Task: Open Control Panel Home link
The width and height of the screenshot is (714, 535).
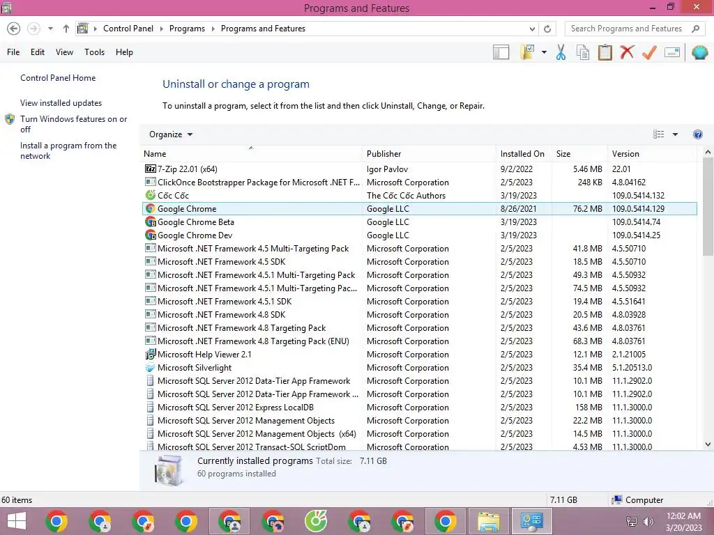Action: [58, 78]
